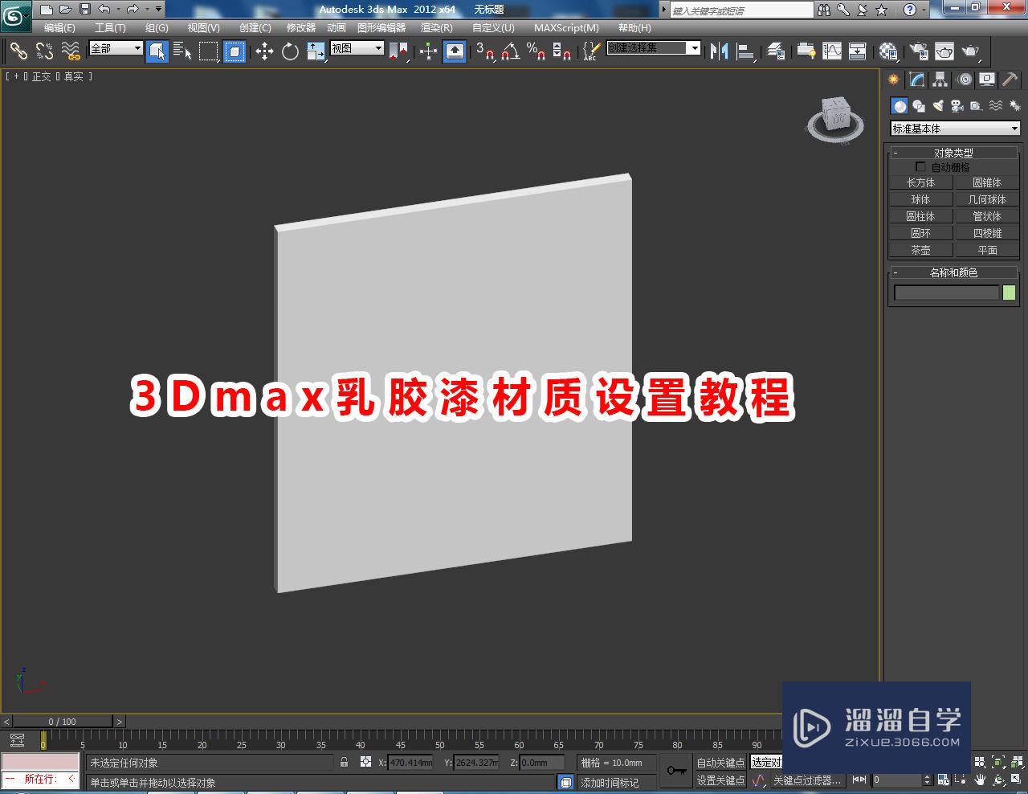Open the Layer Manager icon

tap(775, 51)
